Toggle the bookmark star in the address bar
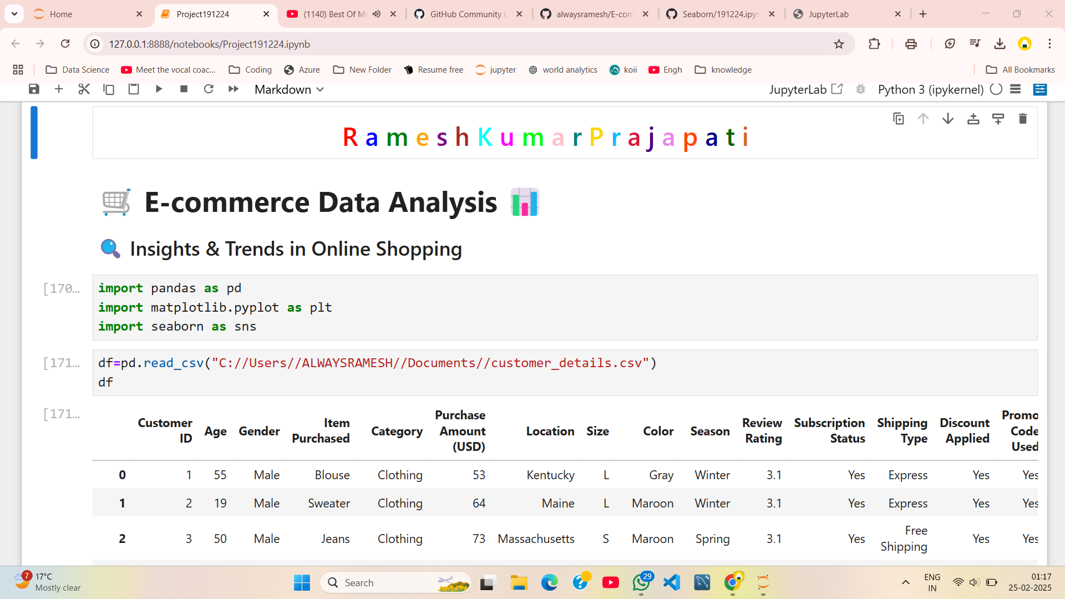 click(x=839, y=44)
